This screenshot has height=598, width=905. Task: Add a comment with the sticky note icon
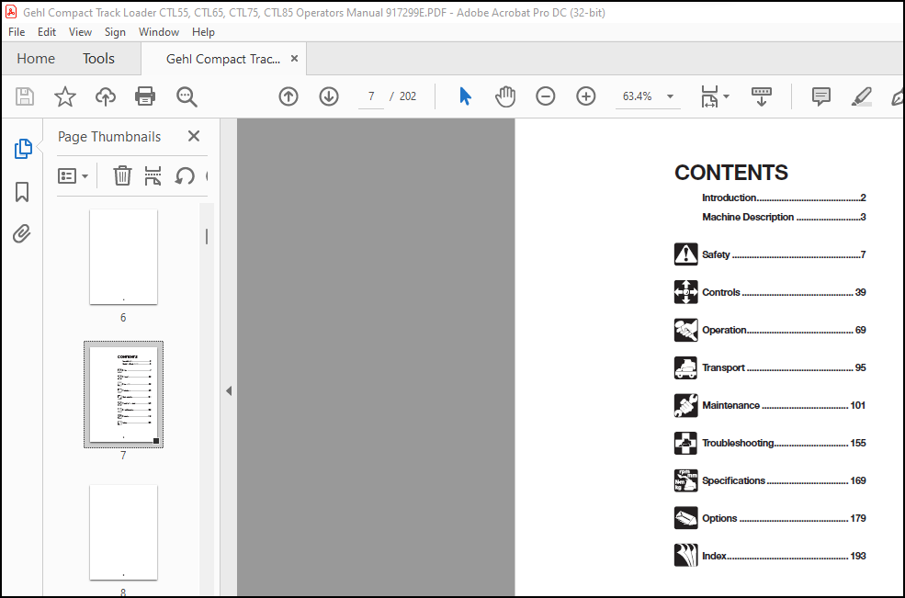click(821, 96)
